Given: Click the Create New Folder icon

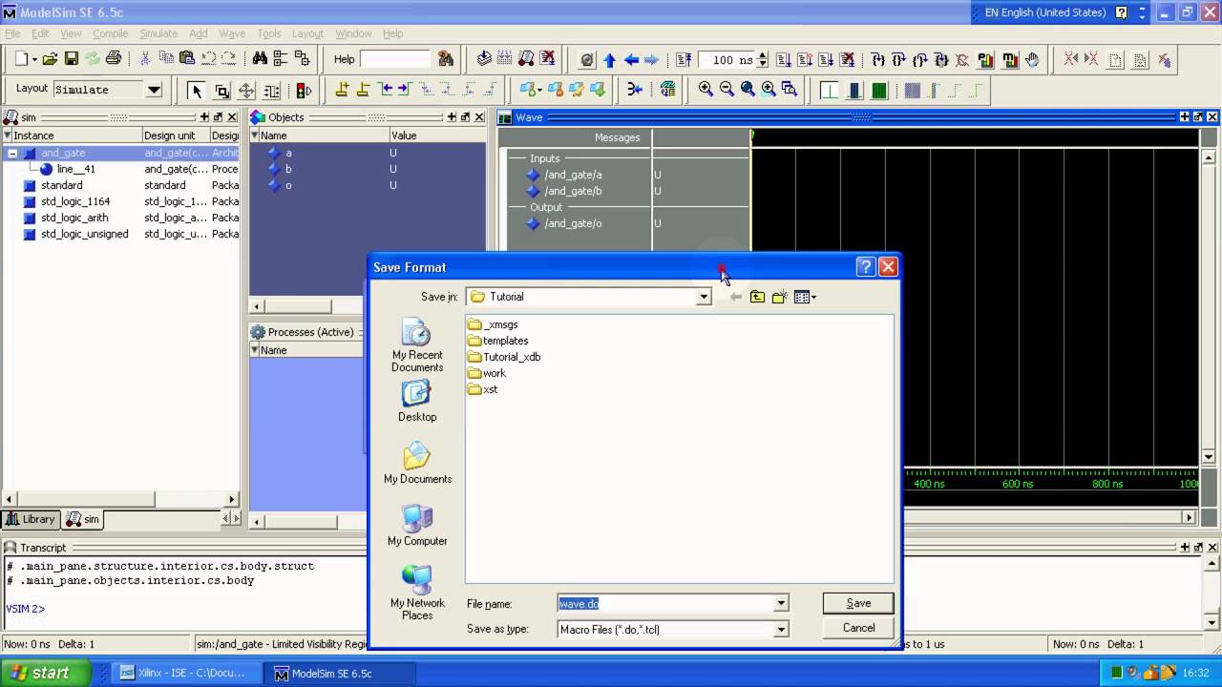Looking at the screenshot, I should coord(779,297).
